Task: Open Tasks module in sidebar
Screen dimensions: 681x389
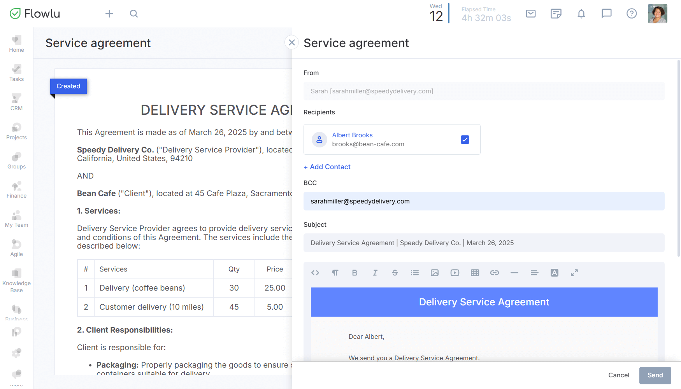Action: coord(16,73)
